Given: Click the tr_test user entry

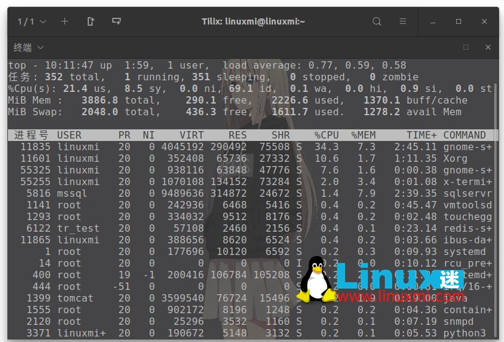Looking at the screenshot, I should coord(78,229).
